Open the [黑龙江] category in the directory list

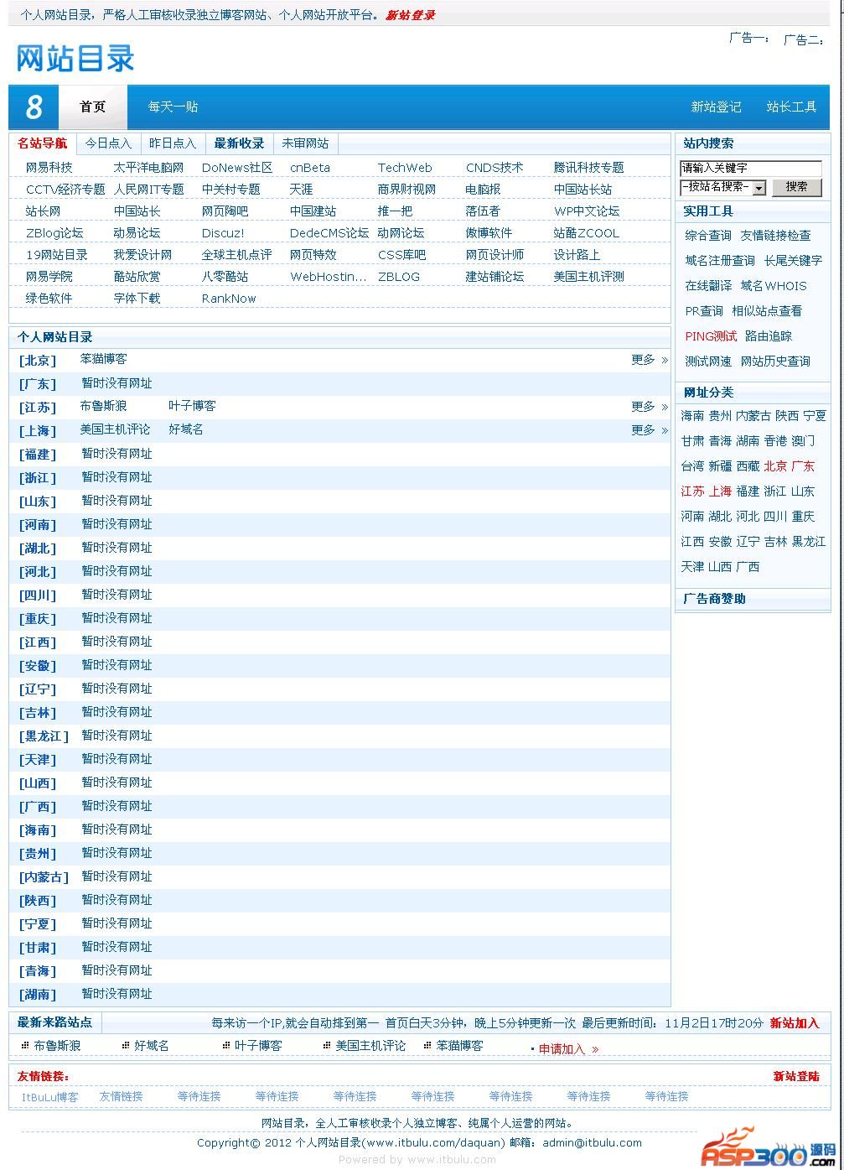coord(44,736)
